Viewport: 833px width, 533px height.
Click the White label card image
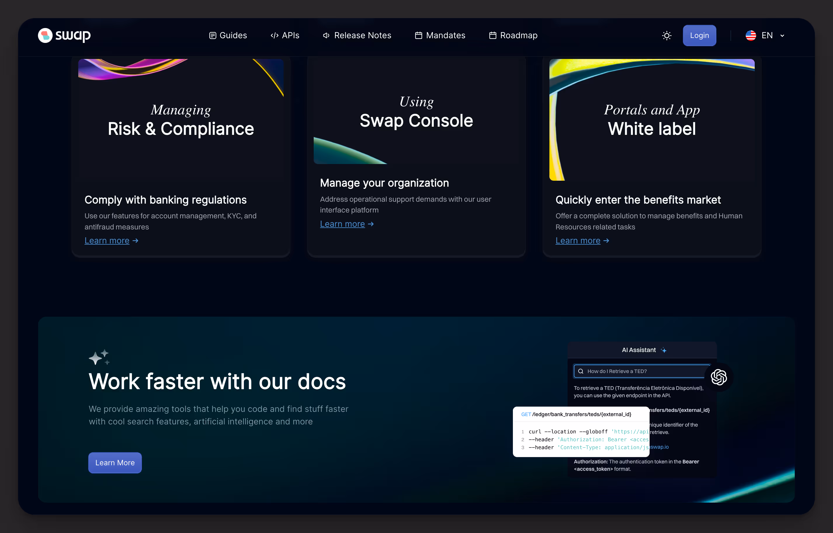pyautogui.click(x=652, y=120)
